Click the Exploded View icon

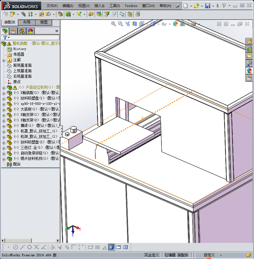click(107, 14)
